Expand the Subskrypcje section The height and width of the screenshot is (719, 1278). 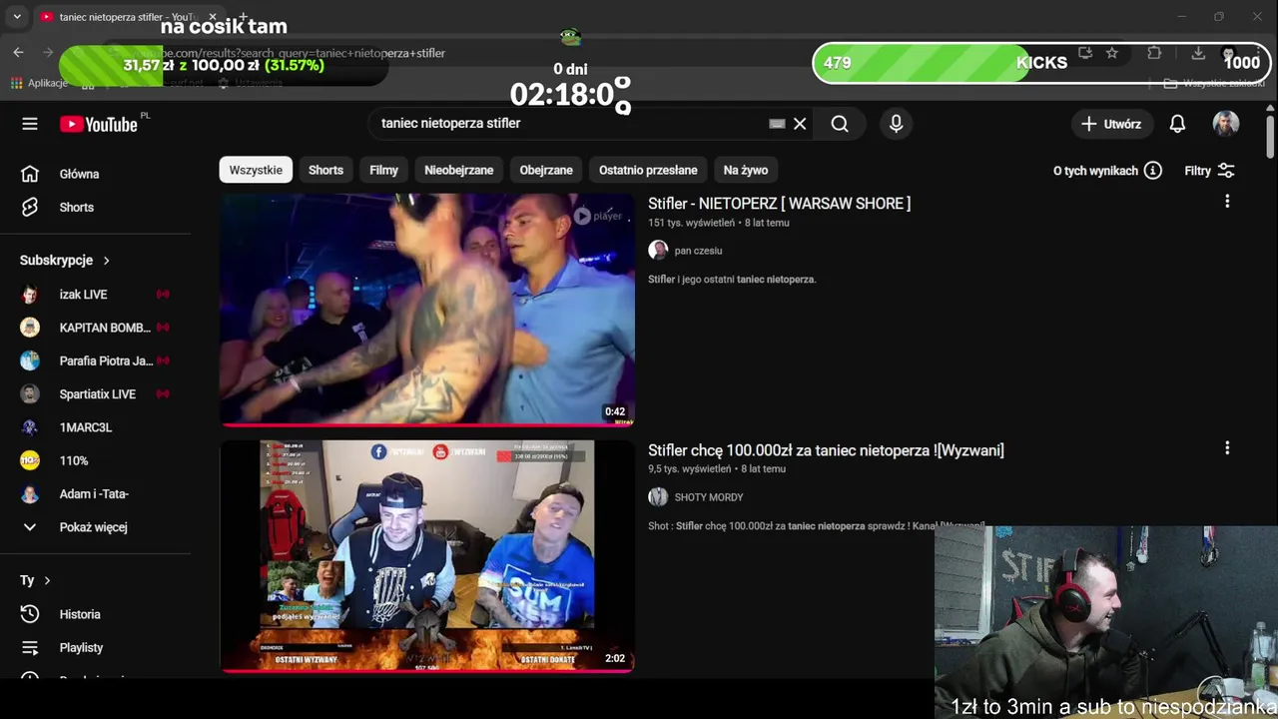[x=65, y=260]
